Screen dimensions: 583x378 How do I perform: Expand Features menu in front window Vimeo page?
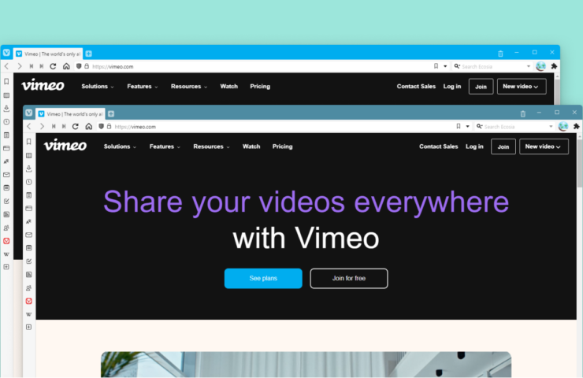pyautogui.click(x=165, y=146)
